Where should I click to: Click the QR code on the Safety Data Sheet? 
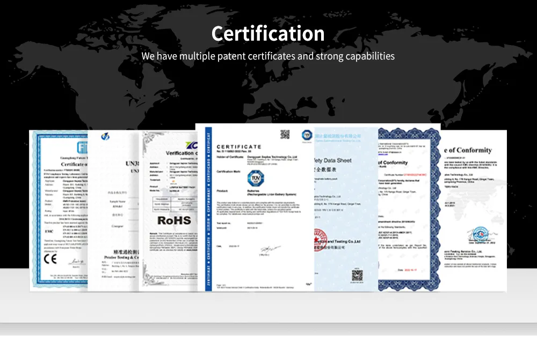pyautogui.click(x=357, y=276)
